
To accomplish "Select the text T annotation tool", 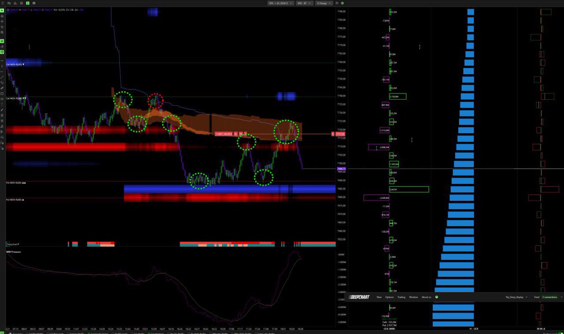I will (2, 104).
